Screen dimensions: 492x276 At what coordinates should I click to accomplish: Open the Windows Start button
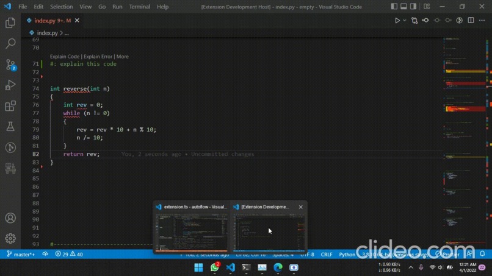click(x=198, y=267)
